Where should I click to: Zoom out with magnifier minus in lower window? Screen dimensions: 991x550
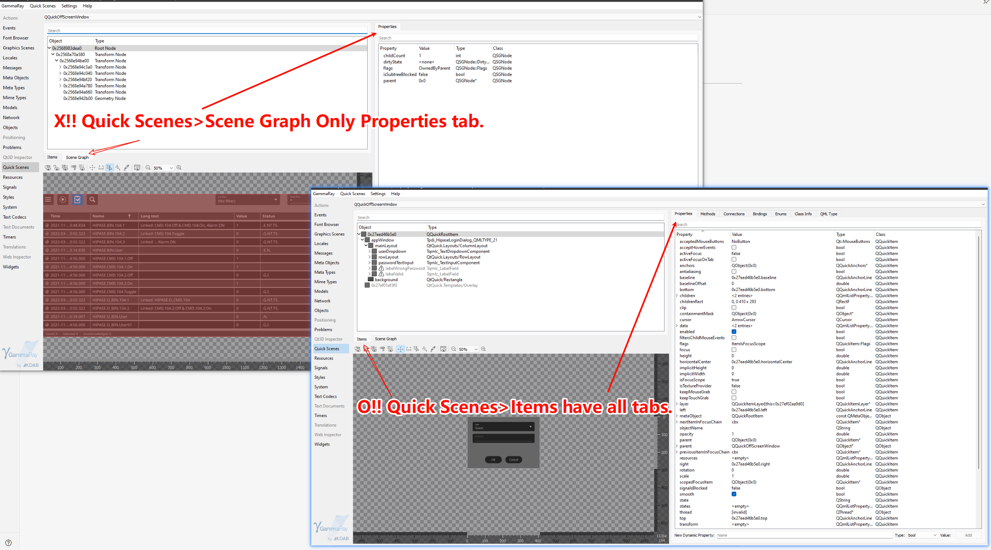coord(454,349)
